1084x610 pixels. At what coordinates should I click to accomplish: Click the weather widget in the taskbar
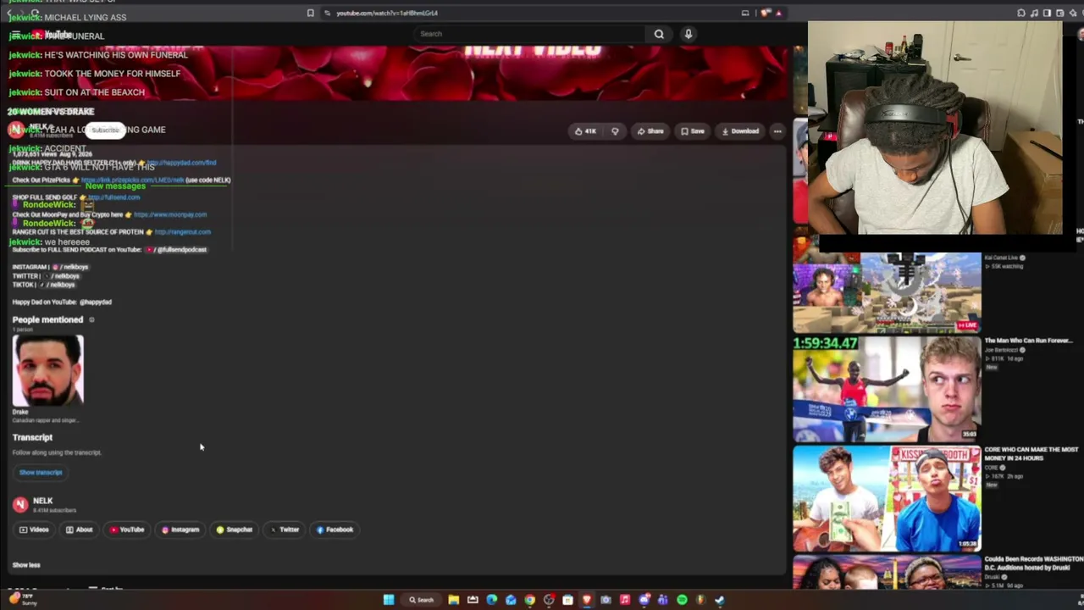(x=22, y=600)
